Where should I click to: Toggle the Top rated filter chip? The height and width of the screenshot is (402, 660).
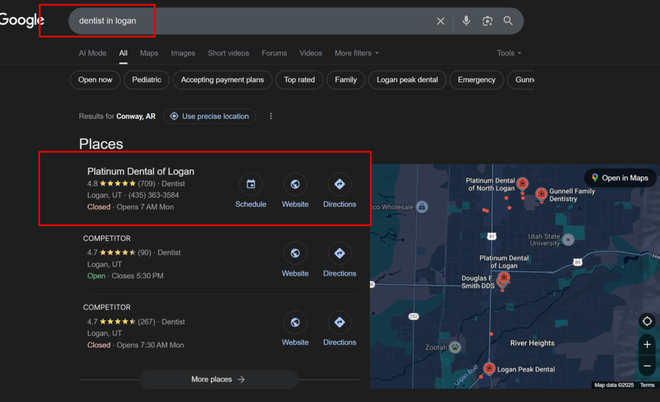(299, 80)
